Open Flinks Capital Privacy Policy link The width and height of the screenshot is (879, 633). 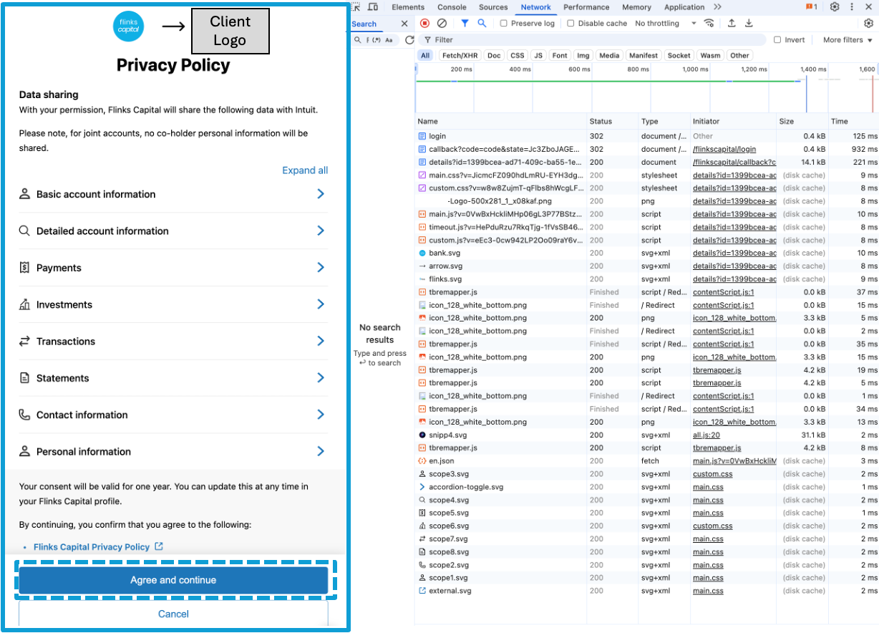coord(92,546)
